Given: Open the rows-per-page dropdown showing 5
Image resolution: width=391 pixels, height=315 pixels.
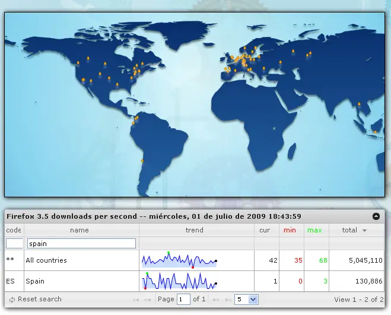Looking at the screenshot, I should click(x=246, y=300).
